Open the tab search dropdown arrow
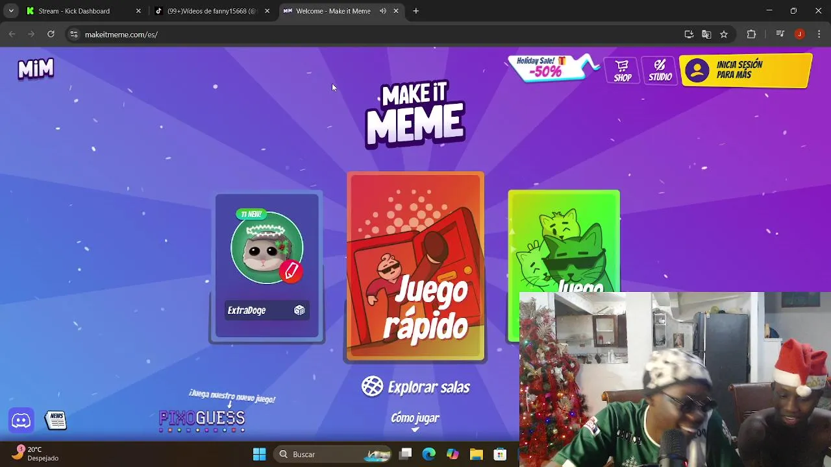Viewport: 831px width, 467px height. coord(11,11)
